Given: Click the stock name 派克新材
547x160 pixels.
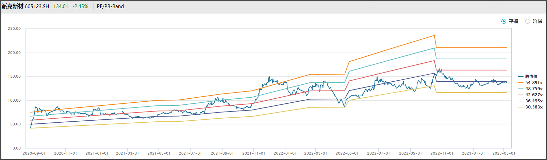Looking at the screenshot, I should click(13, 6).
